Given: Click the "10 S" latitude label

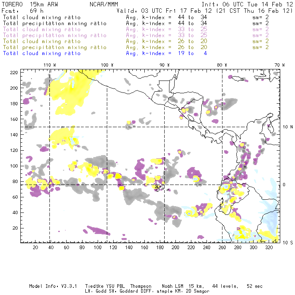Looking at the screenshot, I should 288,243.
